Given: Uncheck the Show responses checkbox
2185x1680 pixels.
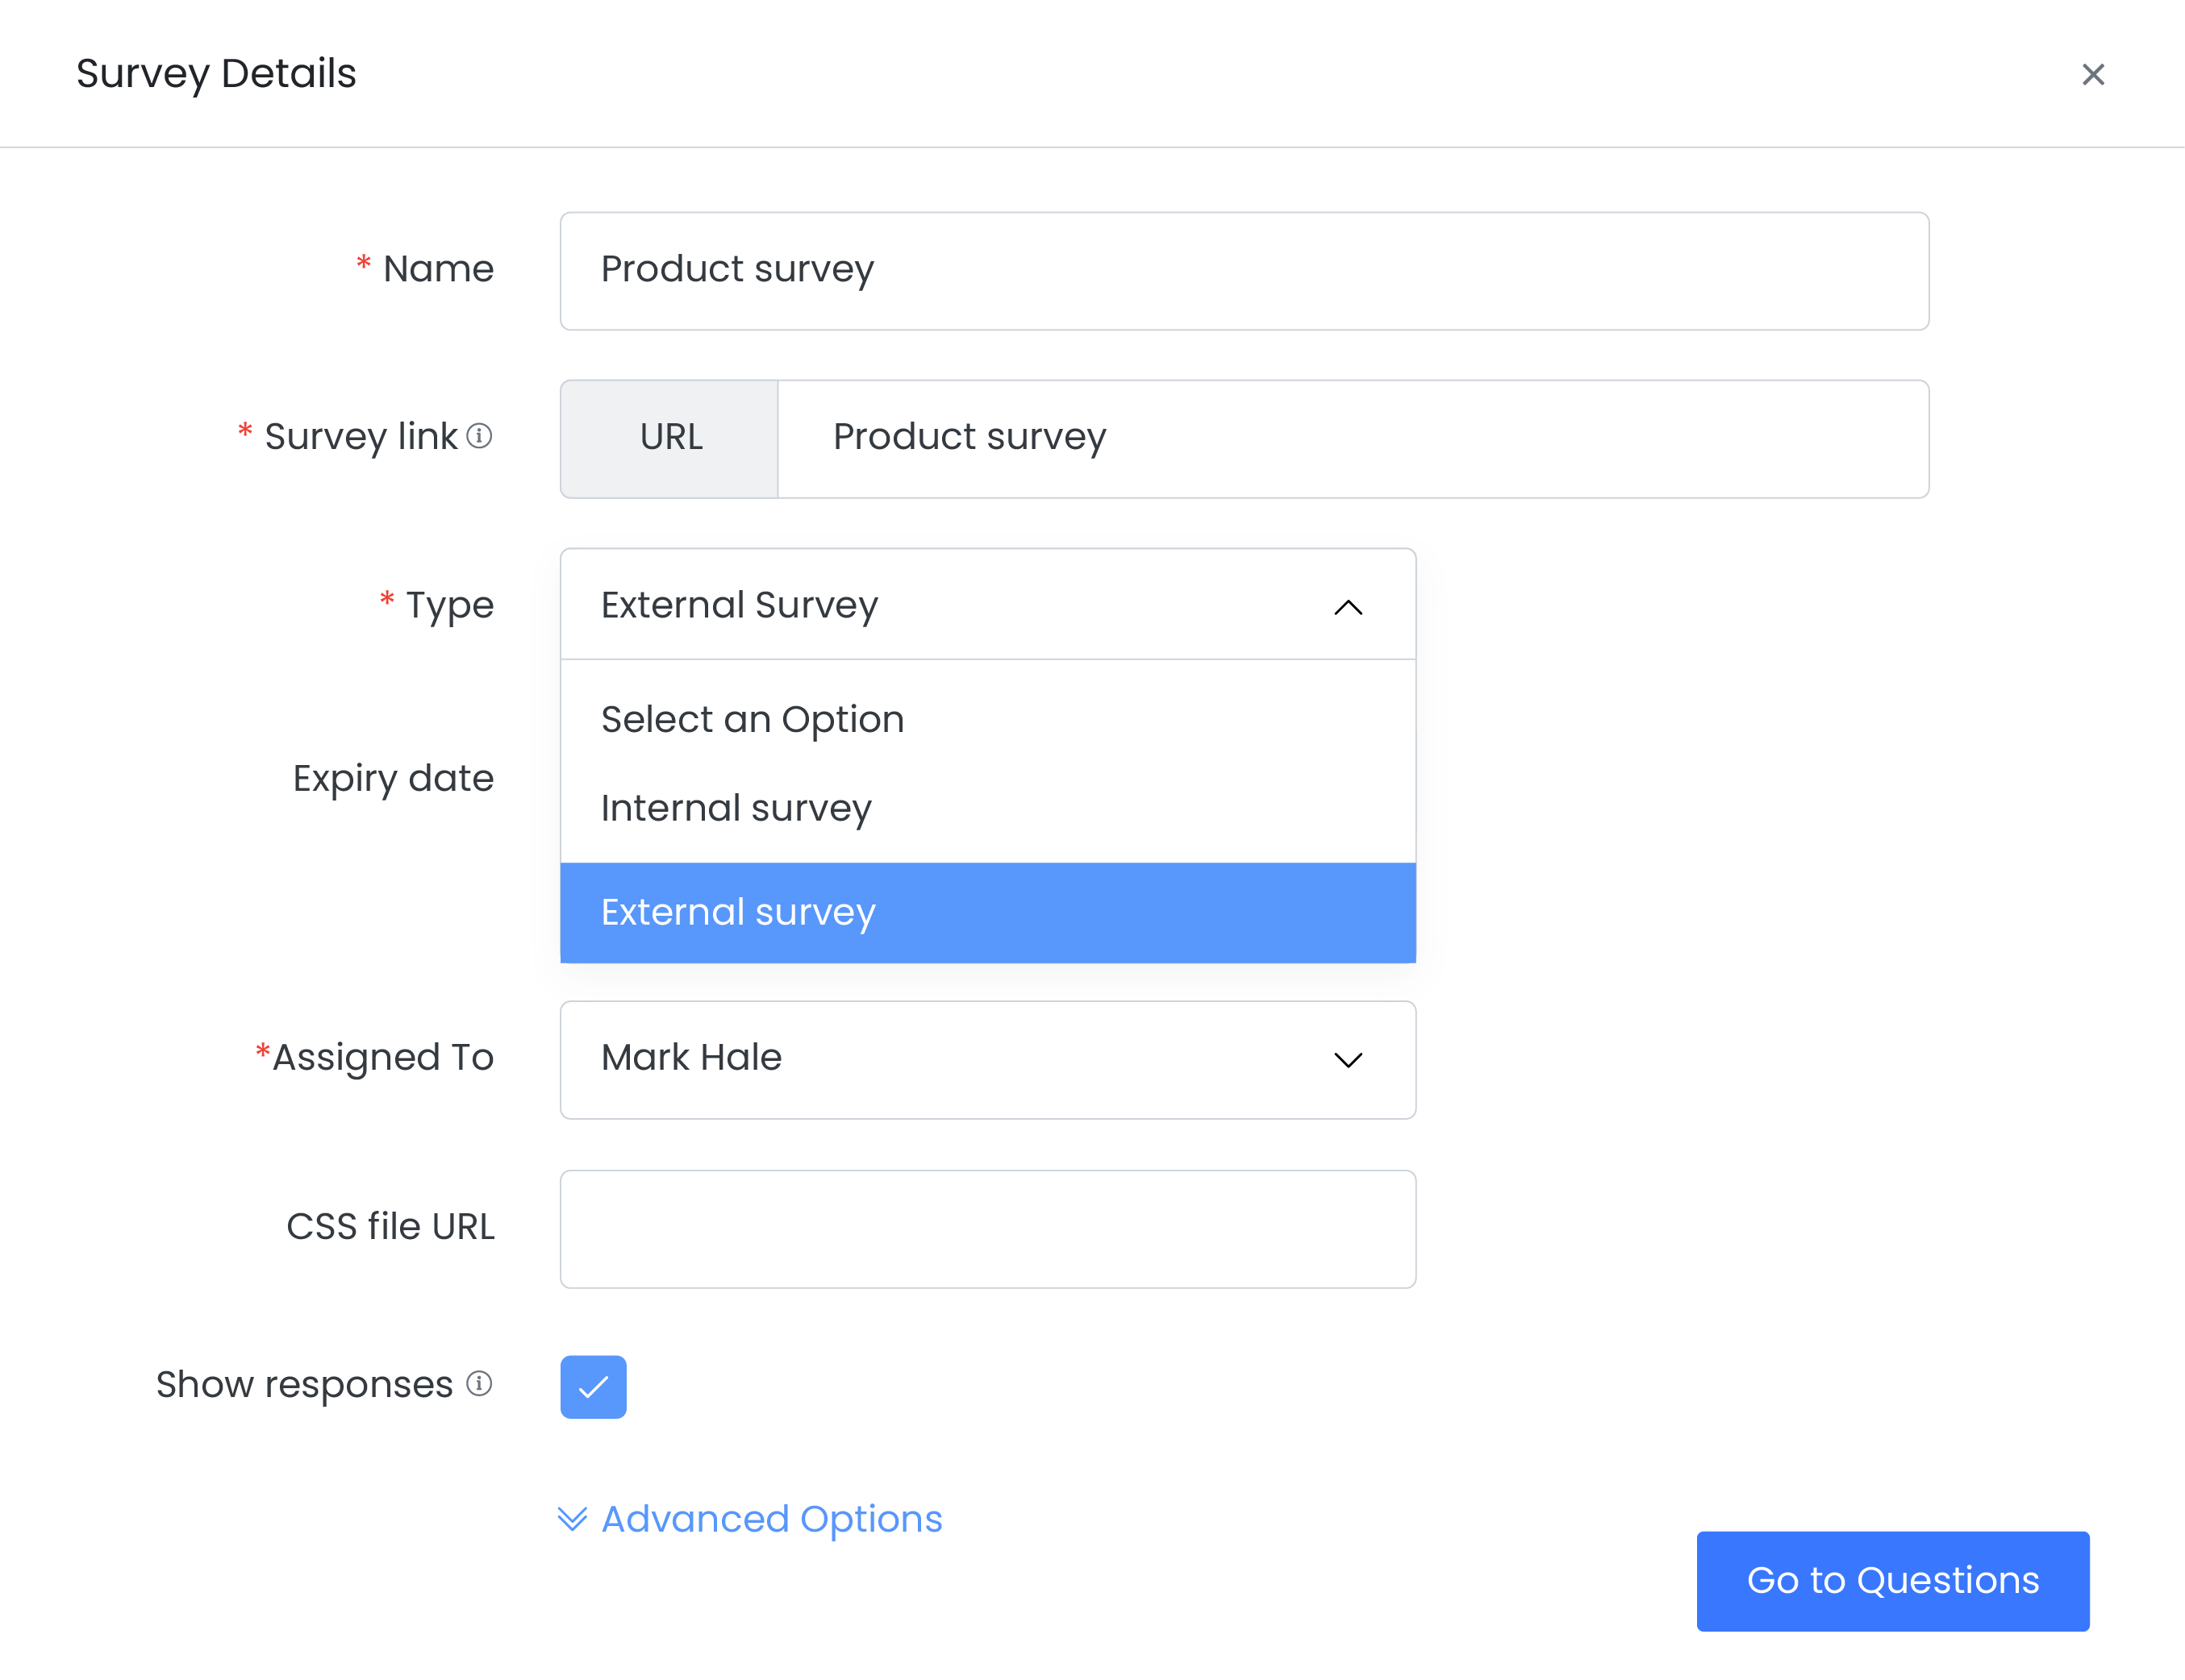Looking at the screenshot, I should coord(594,1387).
